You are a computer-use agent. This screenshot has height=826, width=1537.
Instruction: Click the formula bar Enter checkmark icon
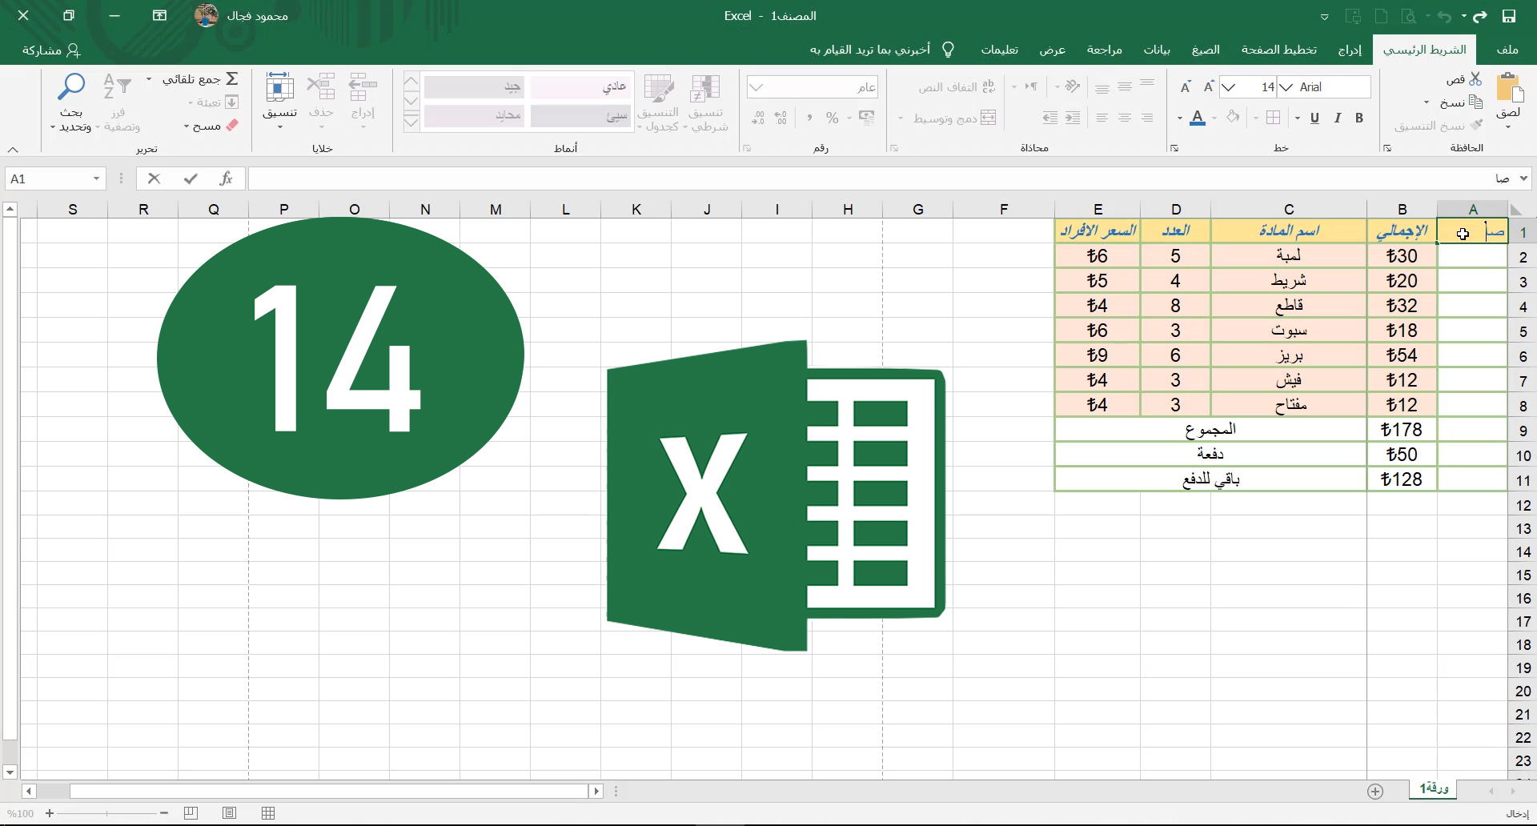coord(191,178)
